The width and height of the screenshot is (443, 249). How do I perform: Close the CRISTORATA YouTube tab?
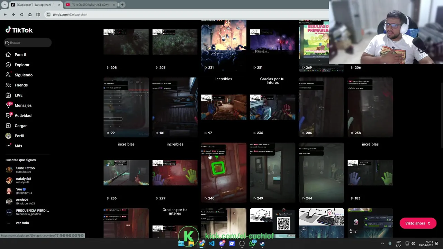[x=114, y=5]
